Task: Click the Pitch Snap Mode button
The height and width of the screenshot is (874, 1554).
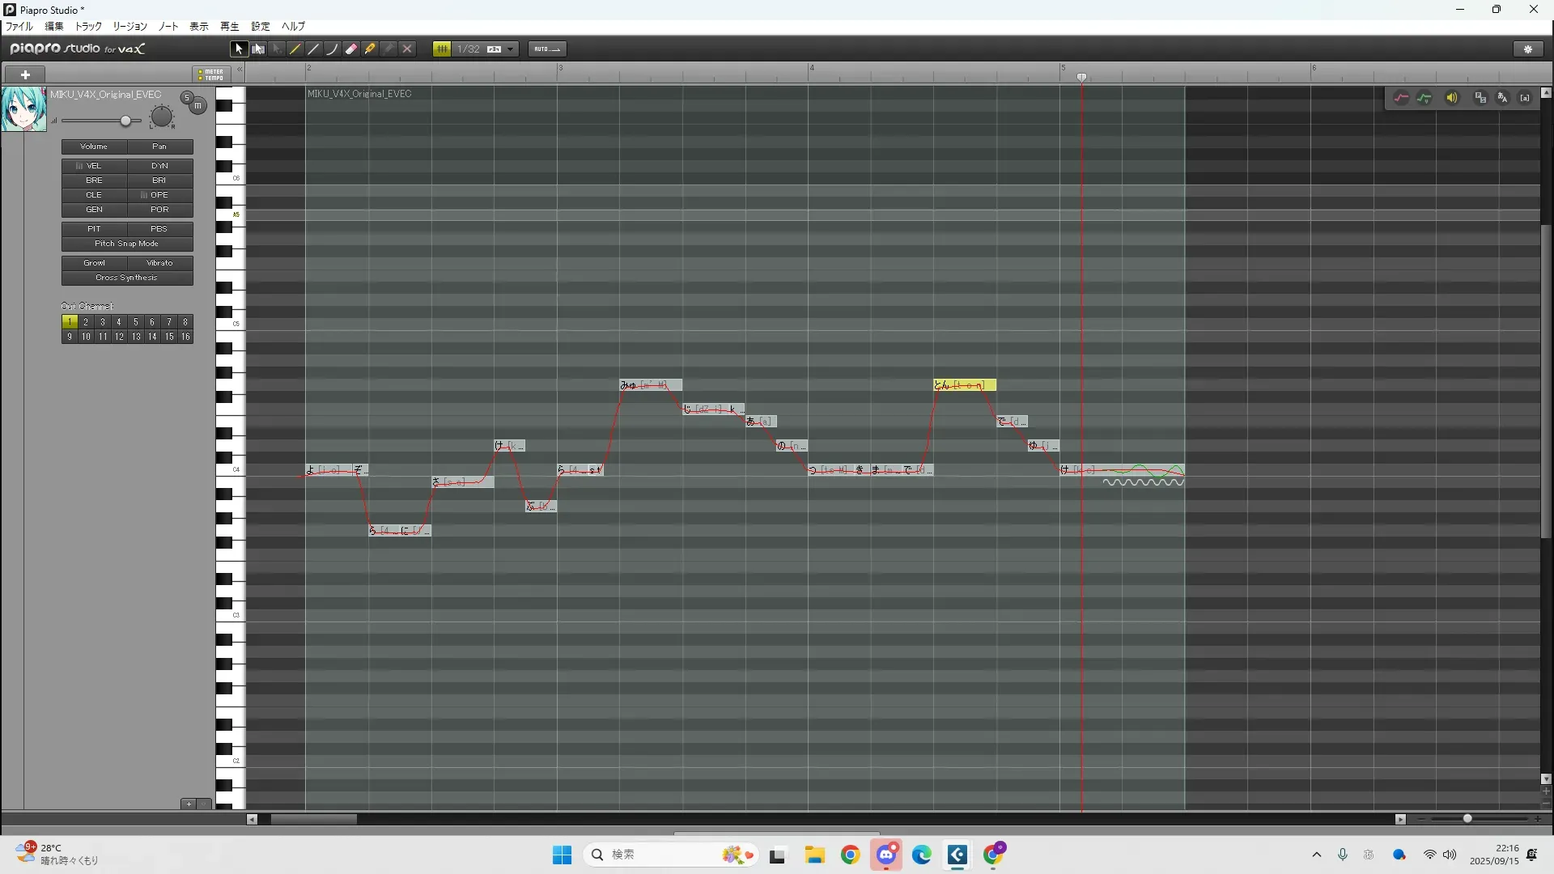Action: (x=126, y=244)
